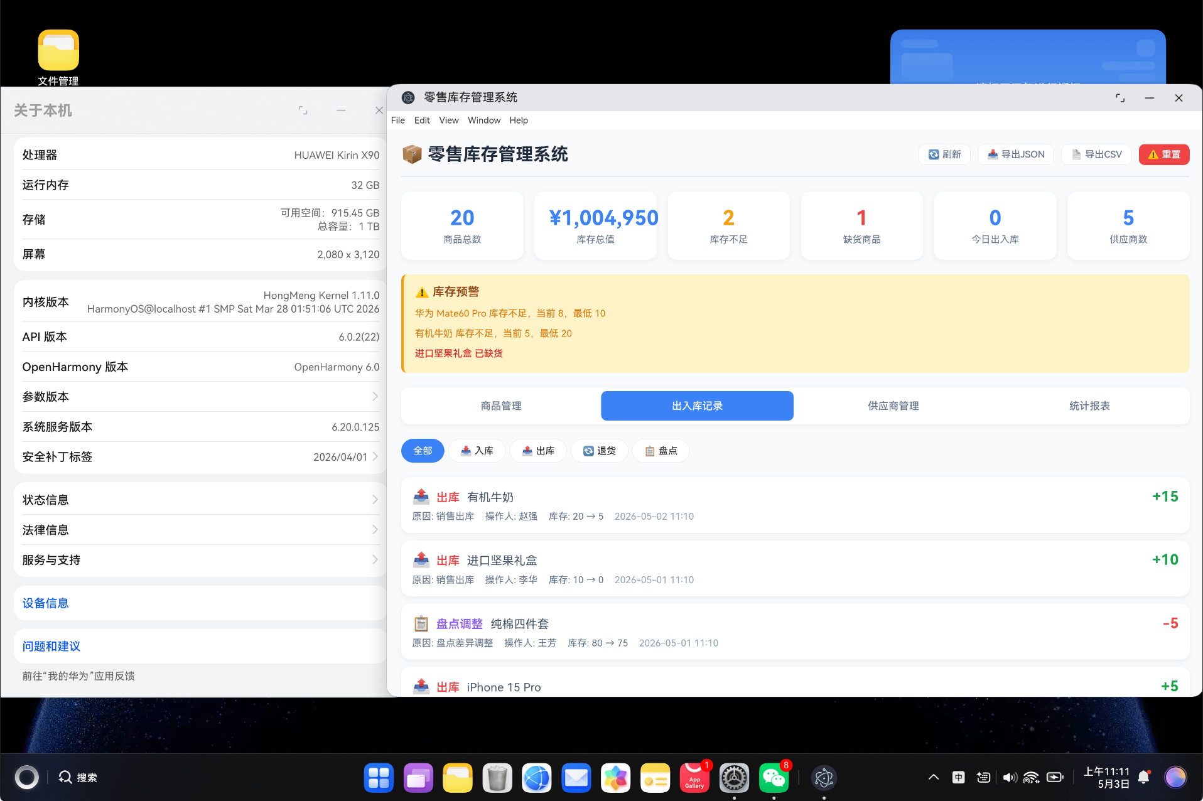
Task: Open the 文件管理 desktop icon
Action: pyautogui.click(x=58, y=58)
